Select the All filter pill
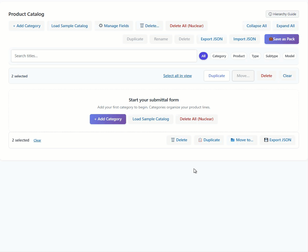Image resolution: width=308 pixels, height=252 pixels. (x=203, y=56)
